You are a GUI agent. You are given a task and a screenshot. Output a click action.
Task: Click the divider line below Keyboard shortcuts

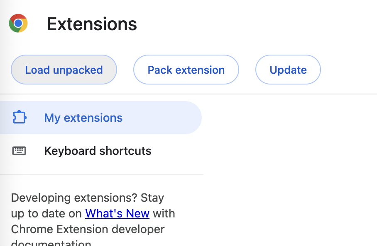(102, 174)
